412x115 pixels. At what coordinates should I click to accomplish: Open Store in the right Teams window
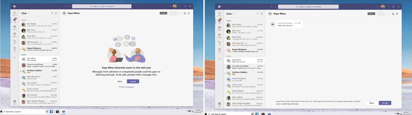click(220, 104)
